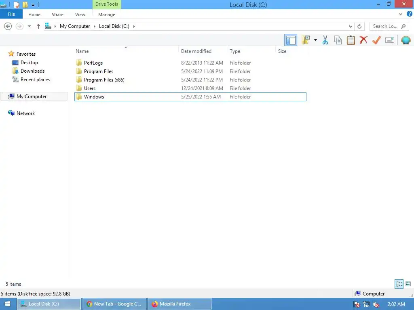Screen dimensions: 414x310
Task: Switch to the Google Chrome New Tab taskbar button
Action: coord(114,304)
